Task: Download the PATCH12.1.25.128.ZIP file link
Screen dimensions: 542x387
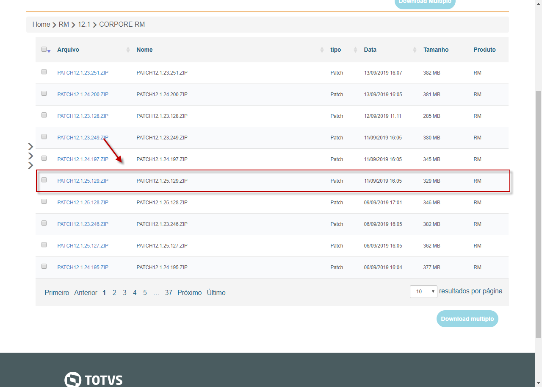Action: (83, 203)
